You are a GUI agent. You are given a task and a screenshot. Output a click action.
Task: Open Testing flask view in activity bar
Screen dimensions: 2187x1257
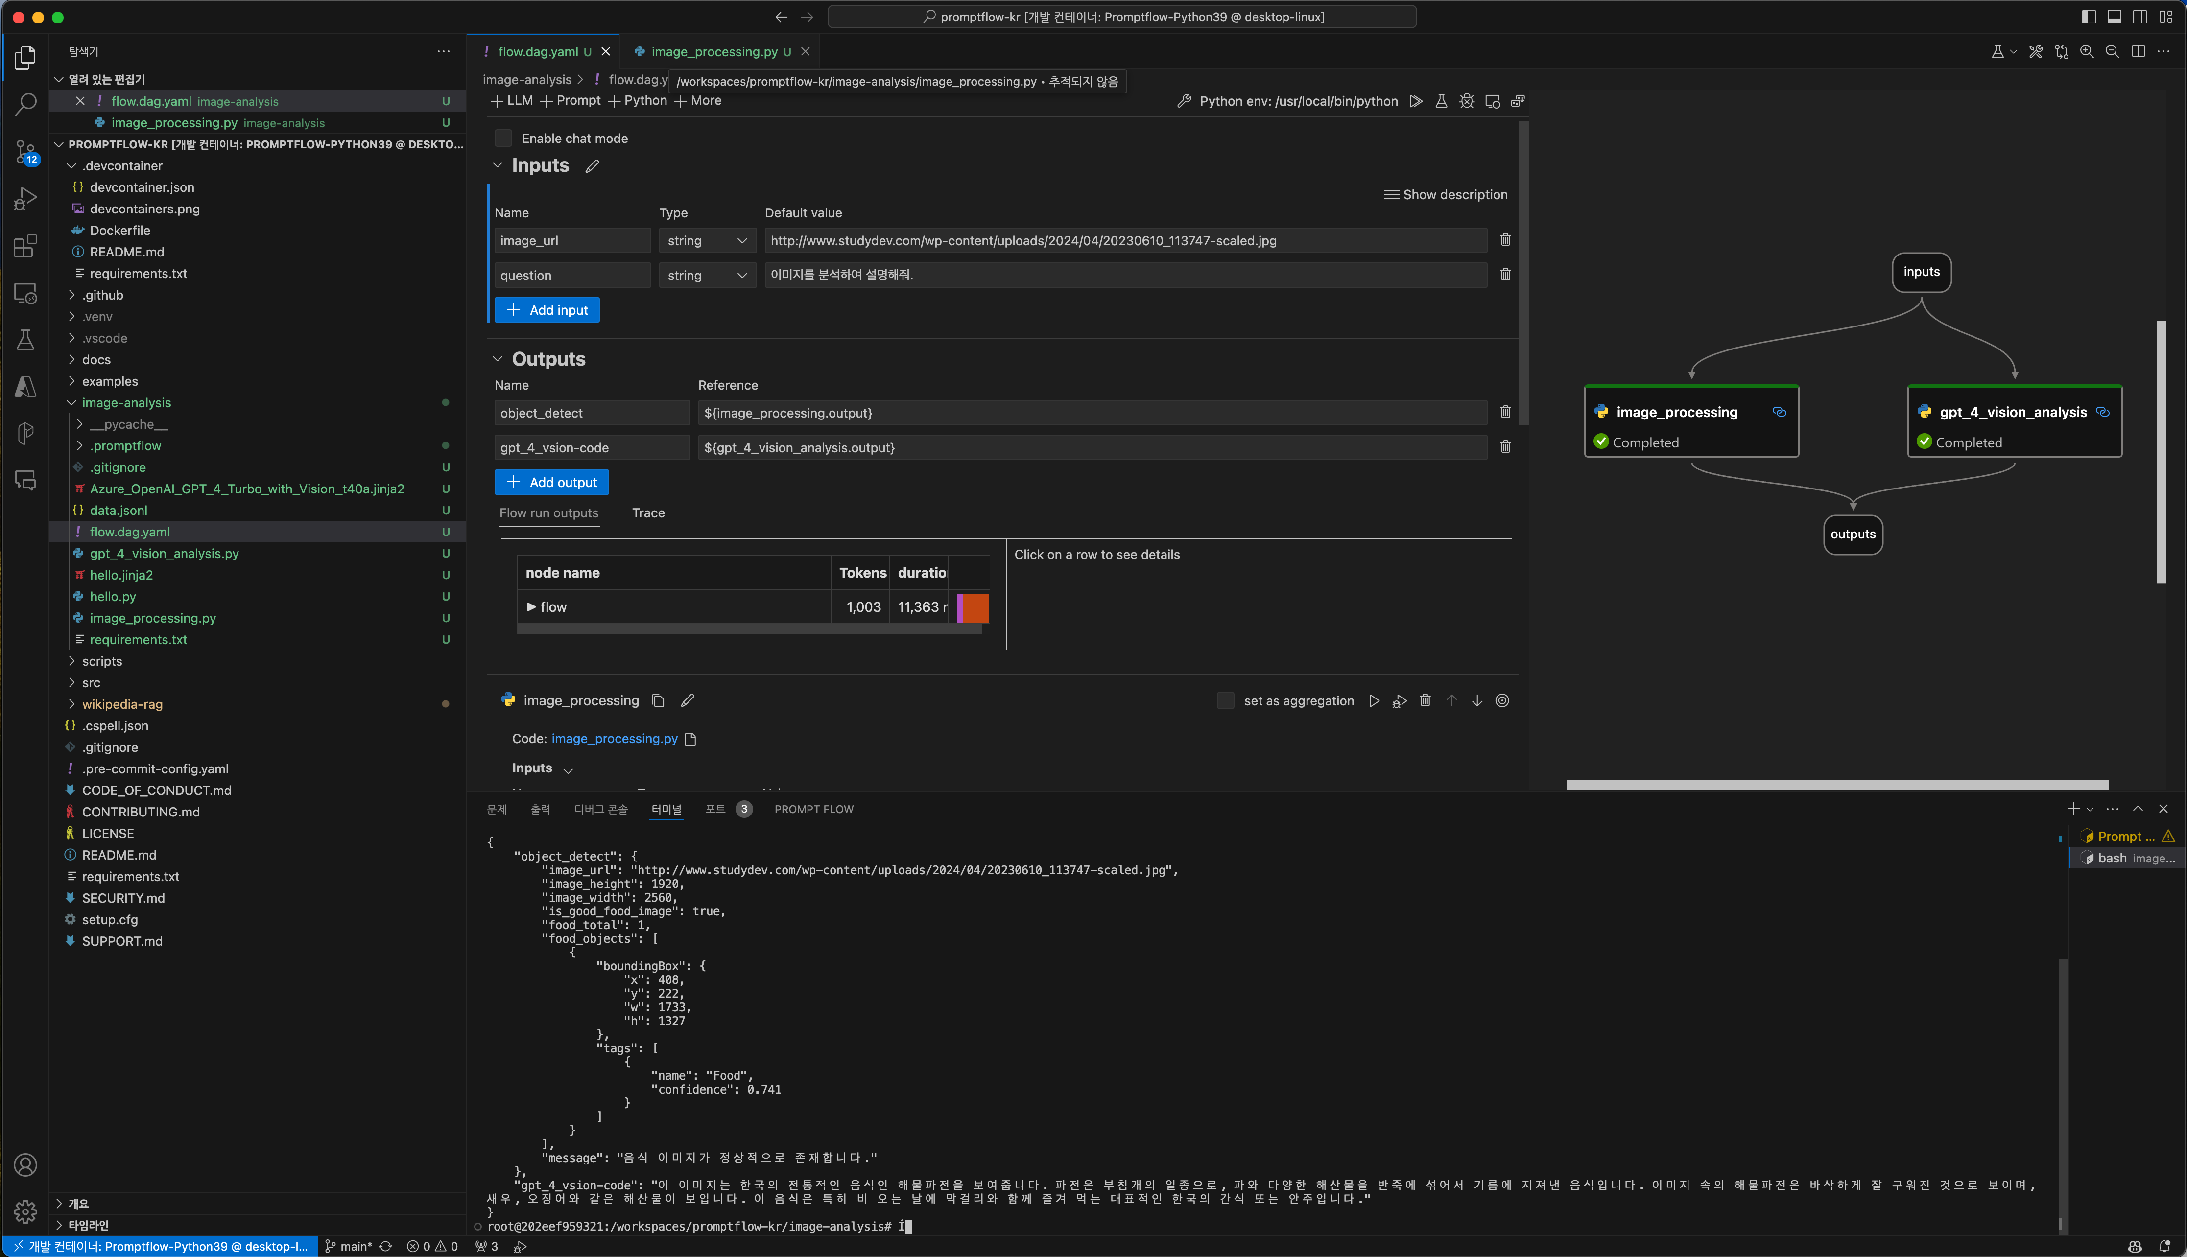click(25, 339)
